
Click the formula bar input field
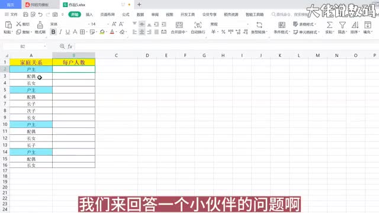pyautogui.click(x=227, y=46)
